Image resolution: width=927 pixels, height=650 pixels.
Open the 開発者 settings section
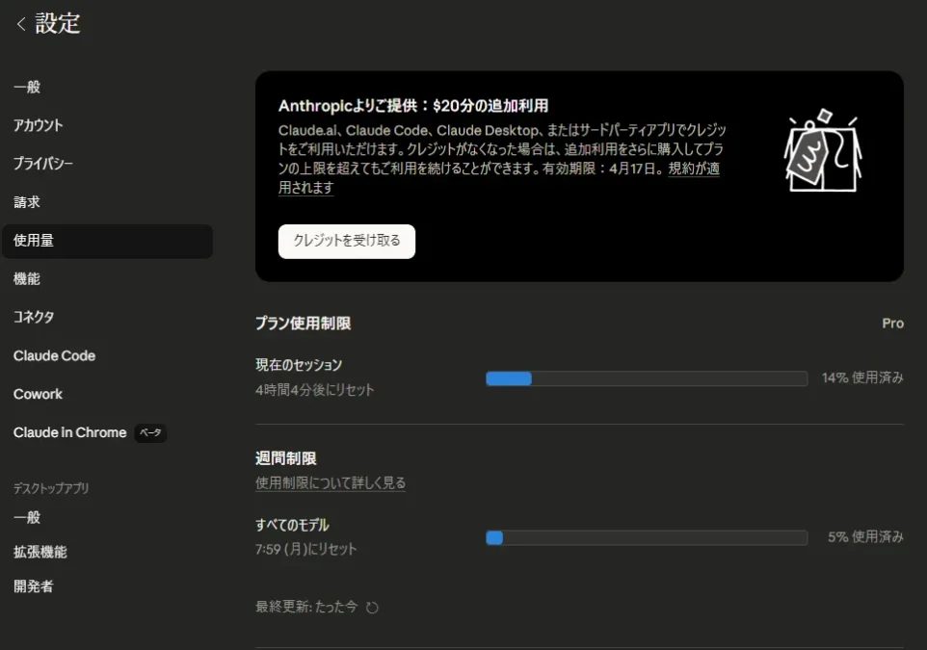tap(32, 585)
